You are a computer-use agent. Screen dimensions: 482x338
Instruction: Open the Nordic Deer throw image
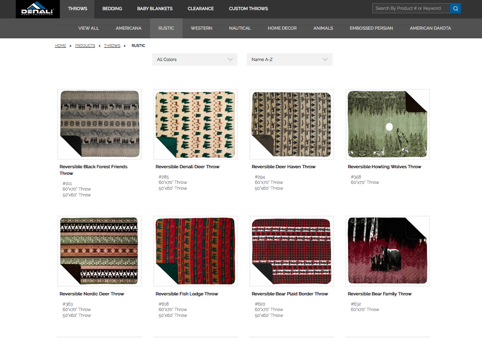click(100, 251)
